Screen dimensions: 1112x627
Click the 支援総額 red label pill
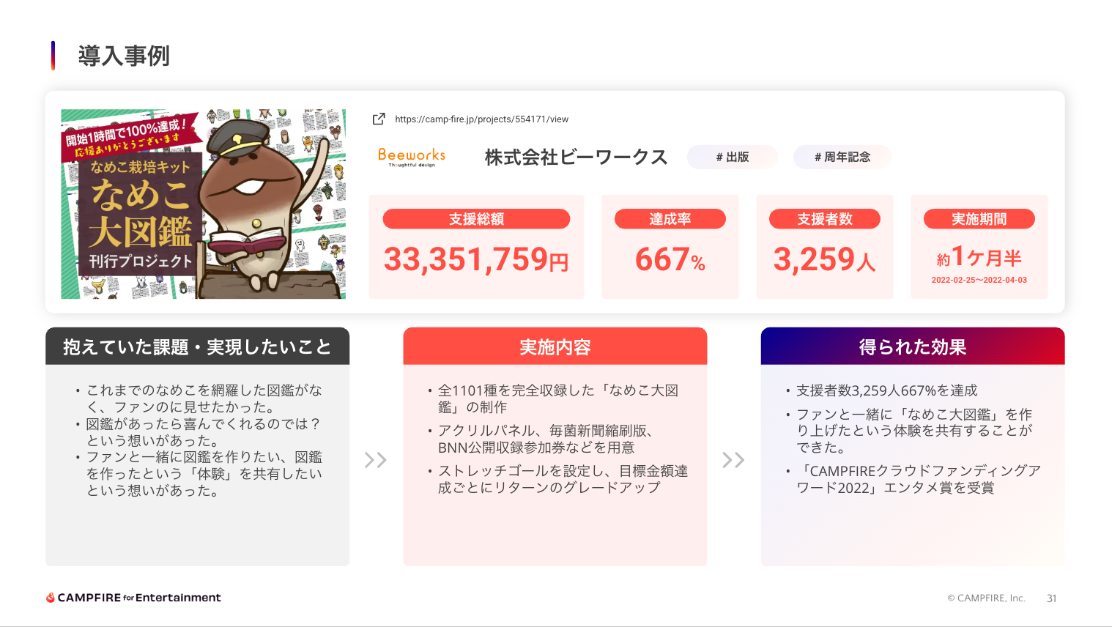476,219
